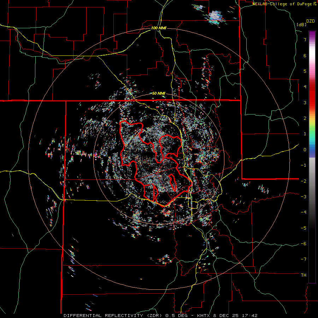The width and height of the screenshot is (318, 318).
Task: Click the "TH" label on the color scale
Action: click(x=304, y=275)
